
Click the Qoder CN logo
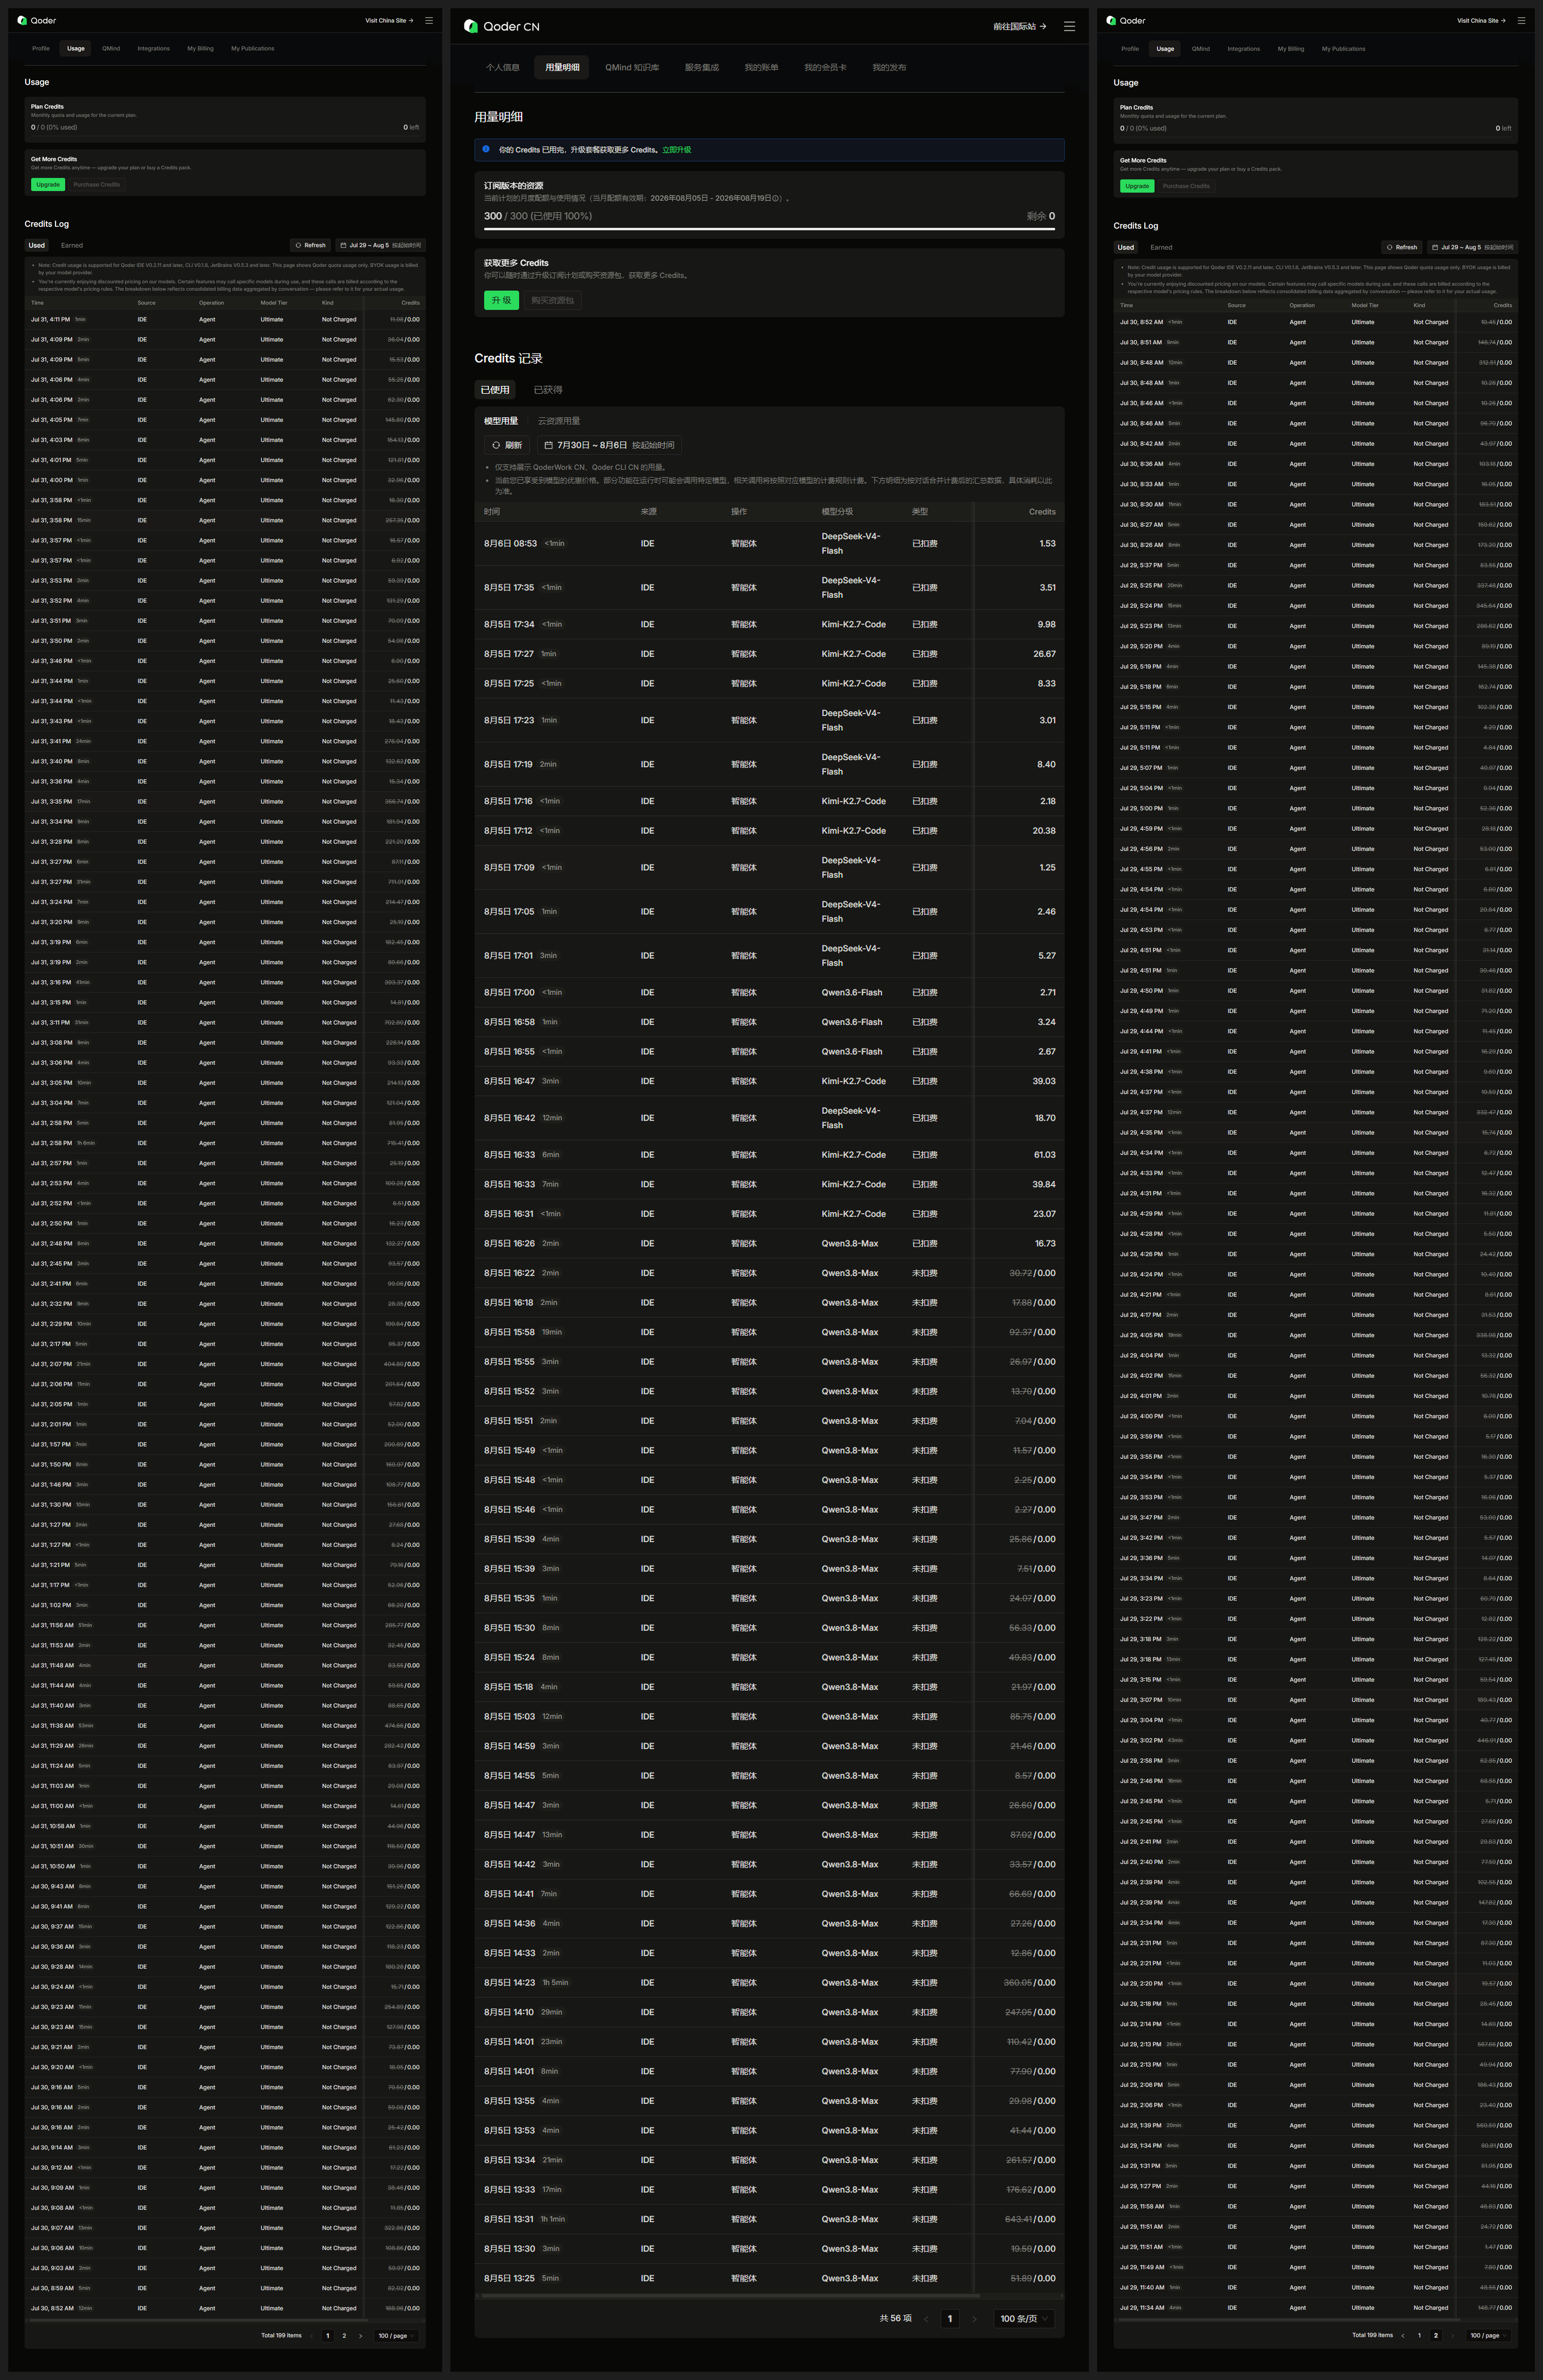tap(502, 27)
